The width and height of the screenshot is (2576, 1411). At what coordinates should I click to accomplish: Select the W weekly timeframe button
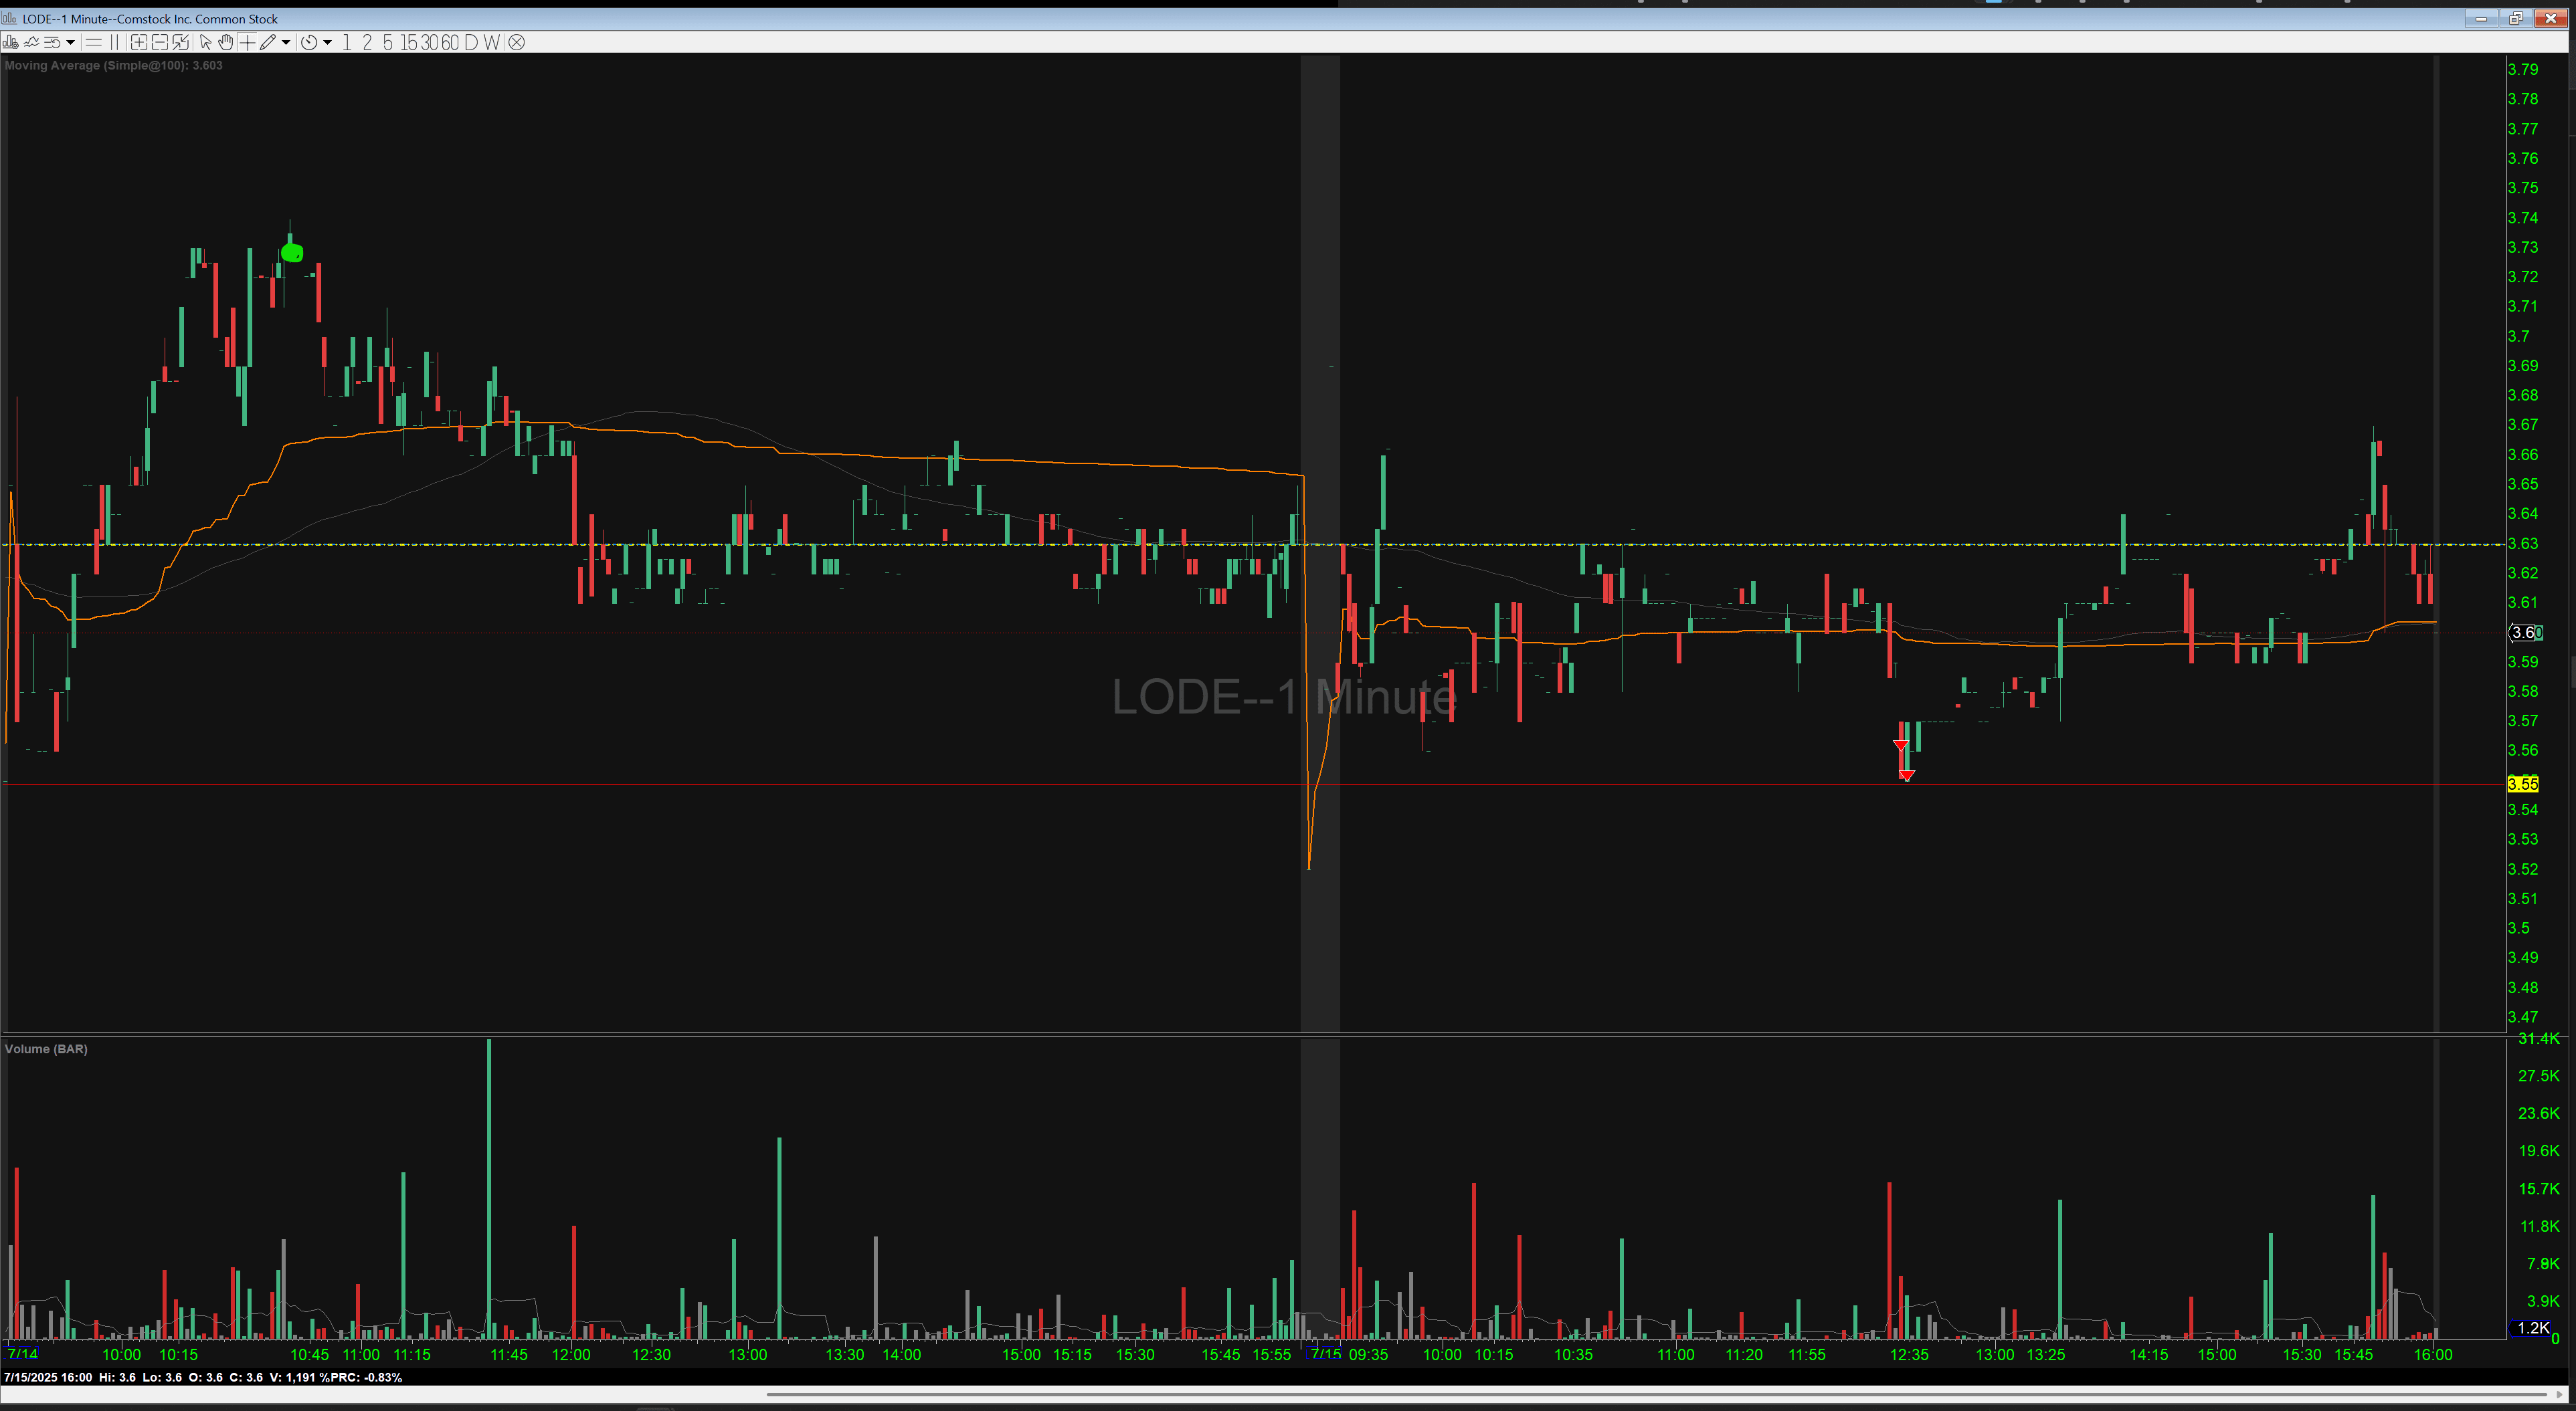pos(492,42)
